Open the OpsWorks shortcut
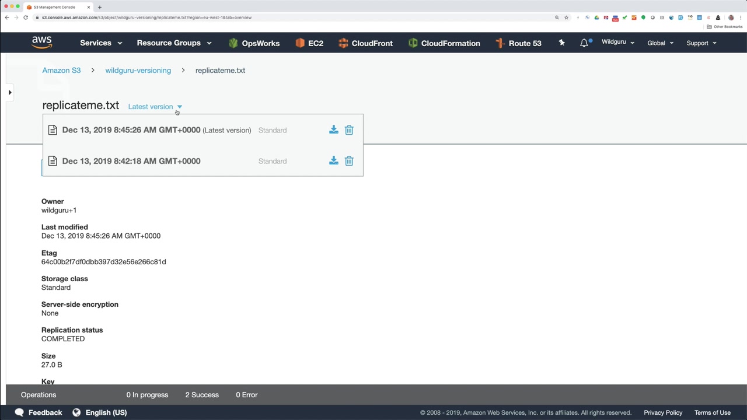Viewport: 747px width, 420px height. [254, 43]
